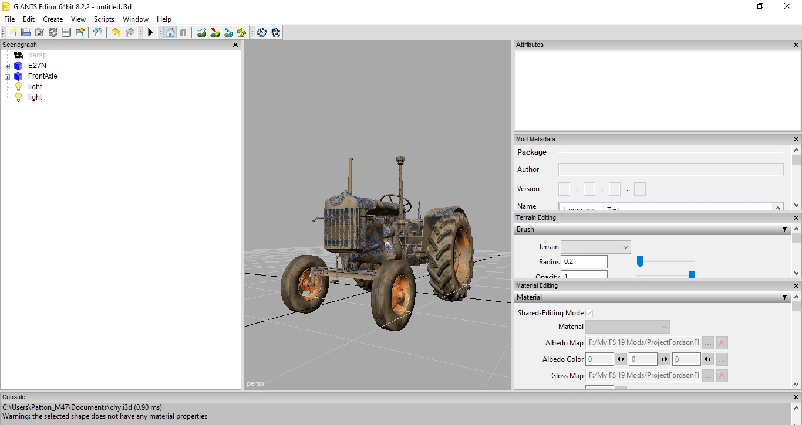Open the Material dropdown list

pos(627,327)
